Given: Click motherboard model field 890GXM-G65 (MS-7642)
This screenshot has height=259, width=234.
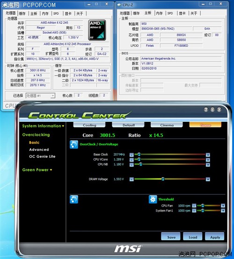Looking at the screenshot, I should pos(166,29).
